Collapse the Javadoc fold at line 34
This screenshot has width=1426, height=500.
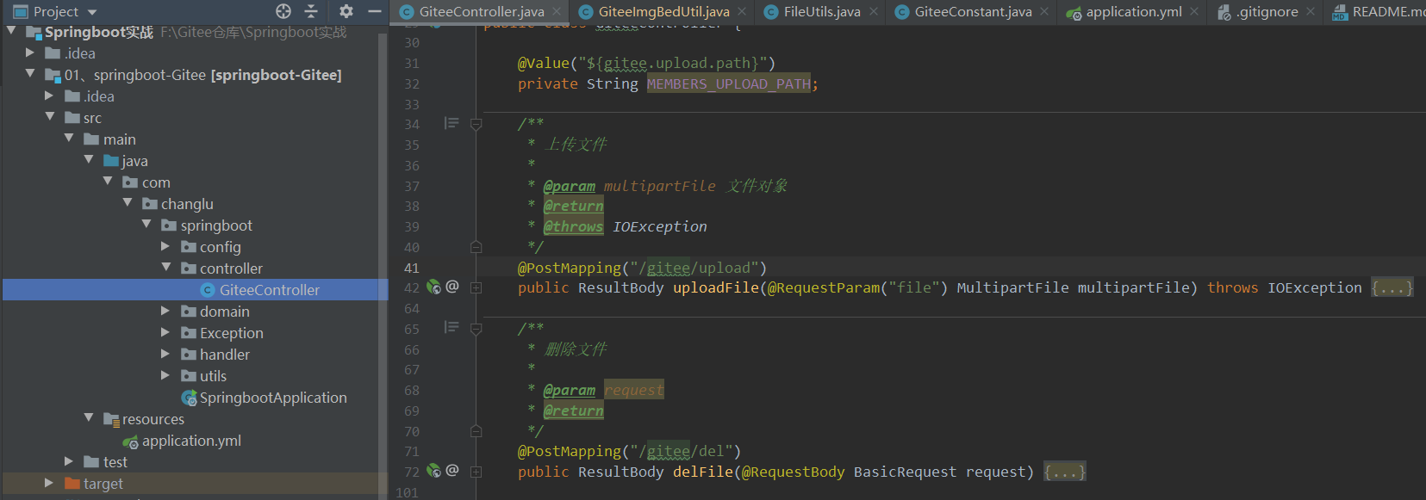click(476, 124)
